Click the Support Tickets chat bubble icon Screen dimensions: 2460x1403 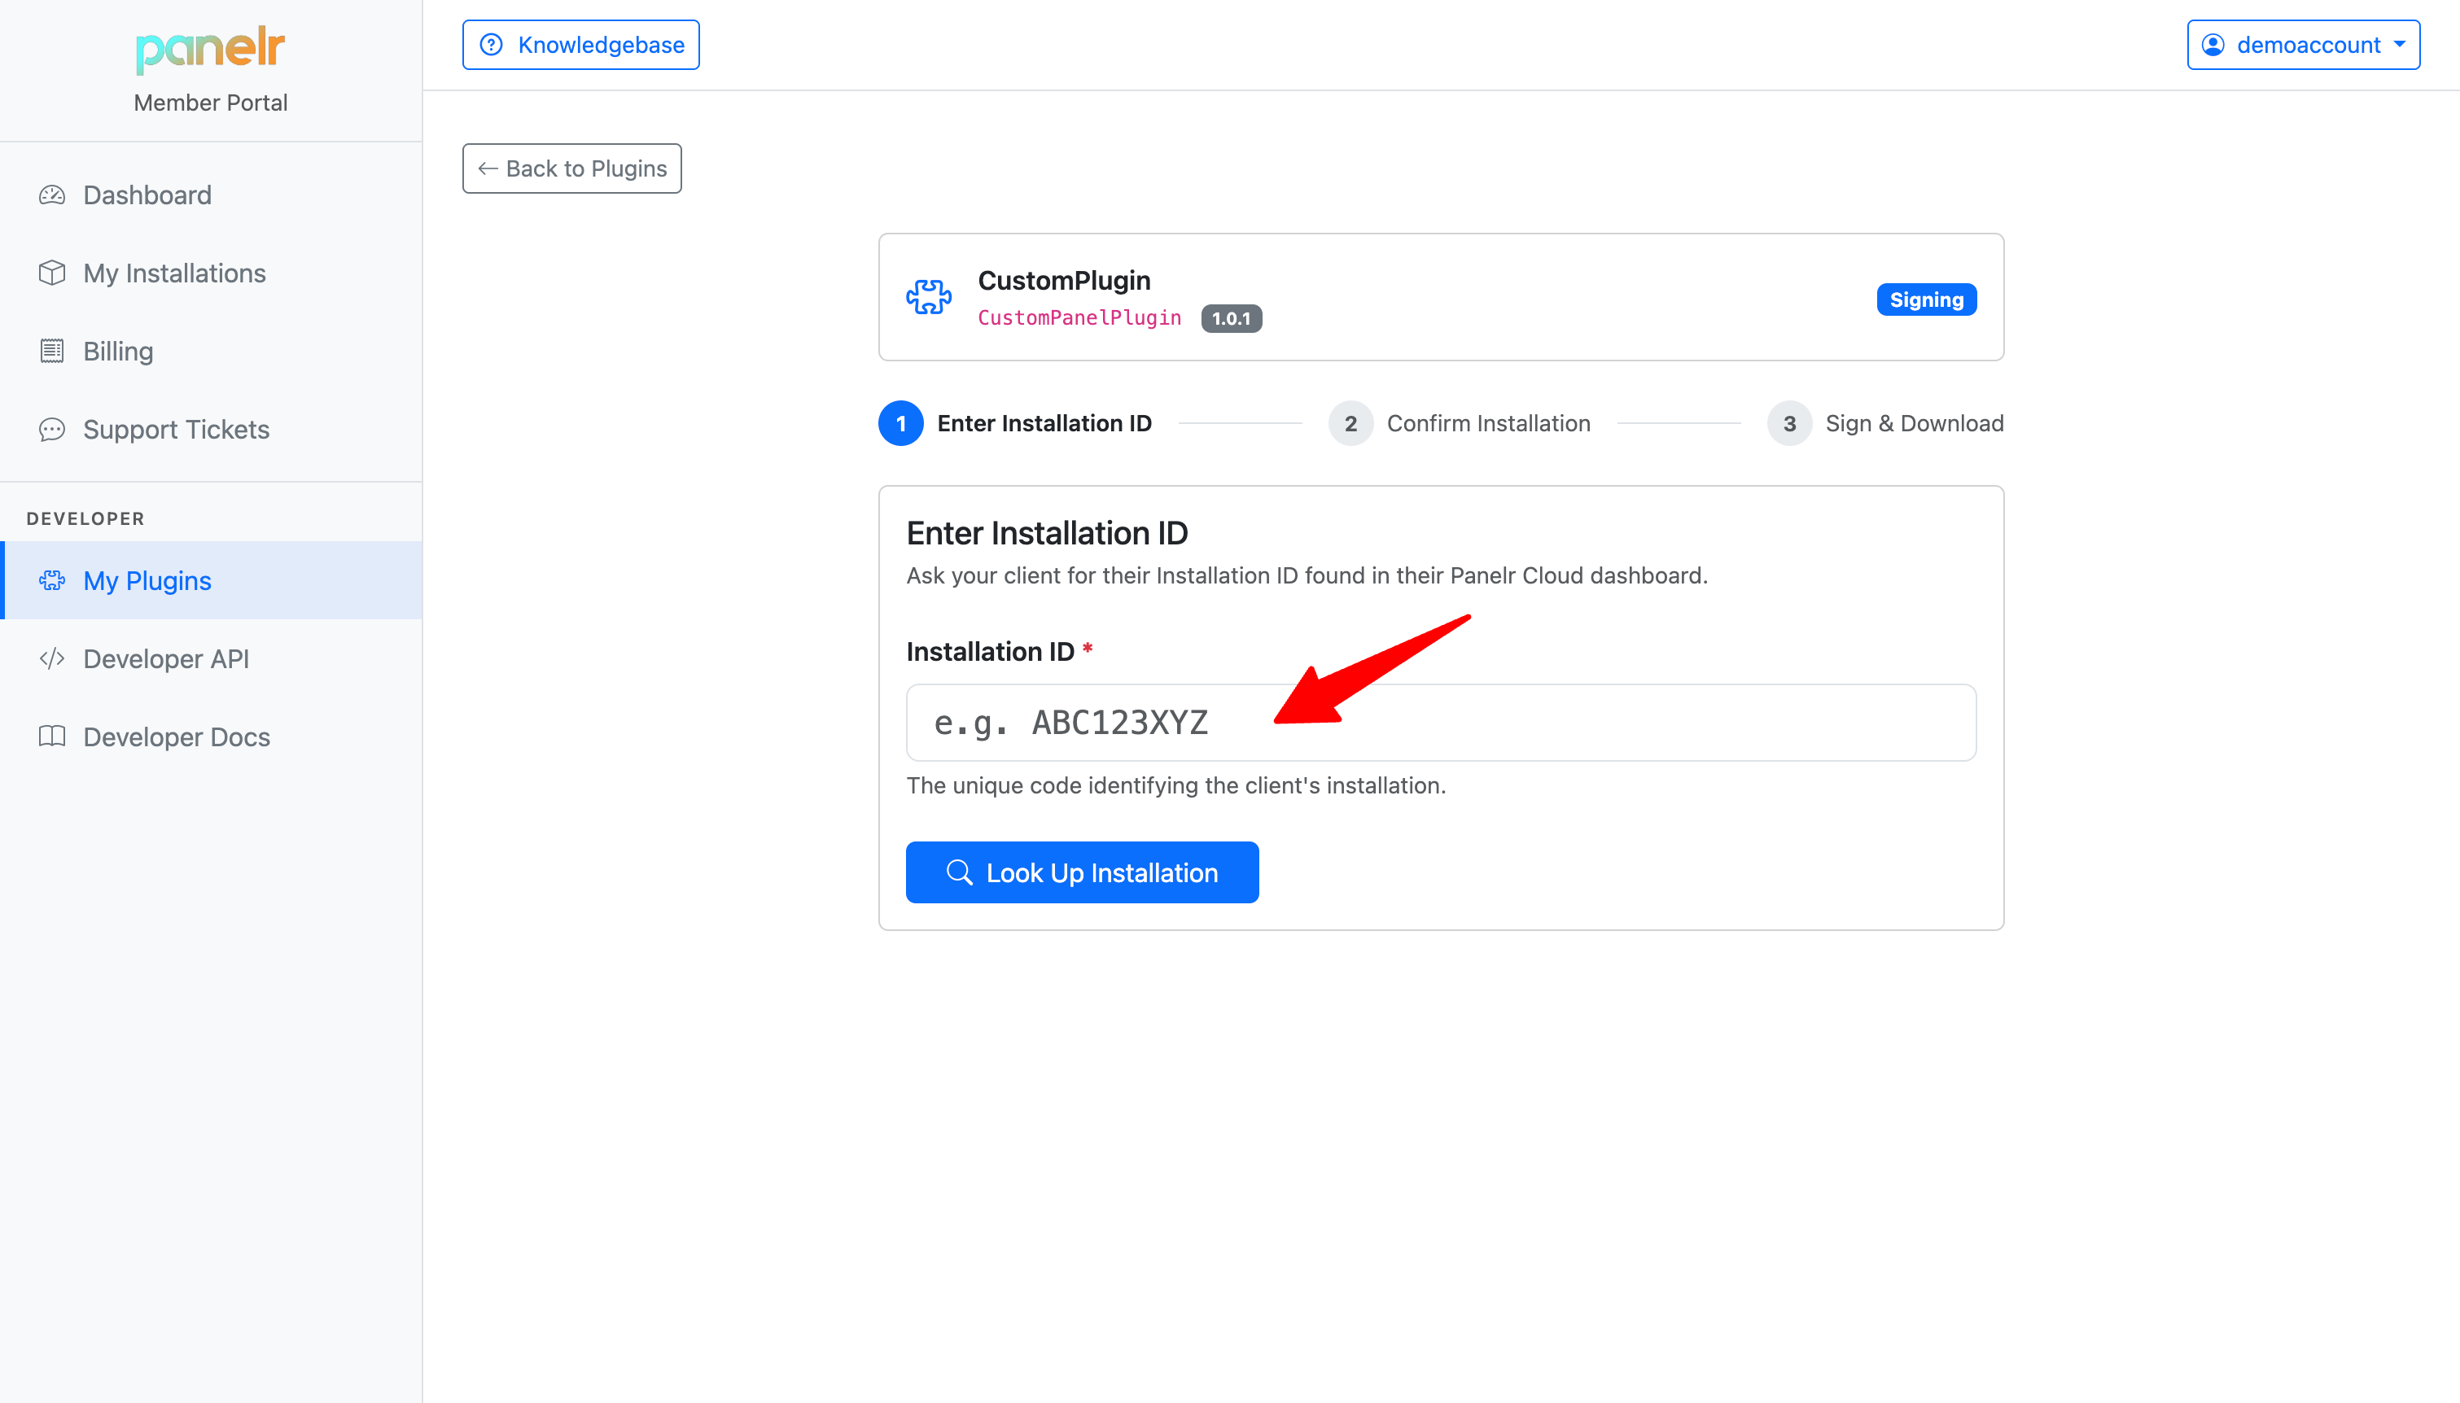pos(52,430)
